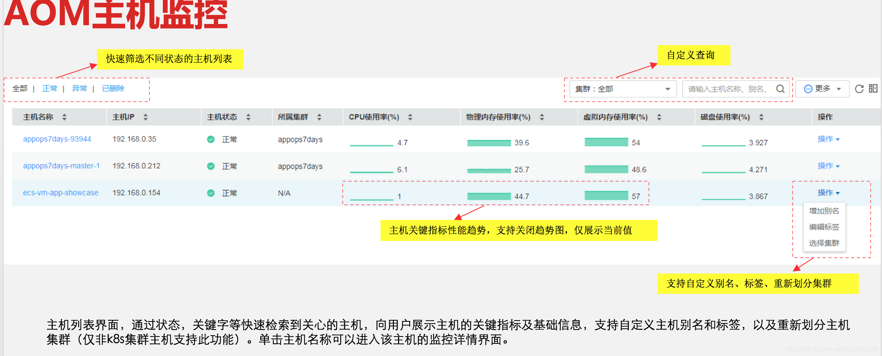This screenshot has width=882, height=356.
Task: Open the 集群：全部 dropdown
Action: pos(623,89)
